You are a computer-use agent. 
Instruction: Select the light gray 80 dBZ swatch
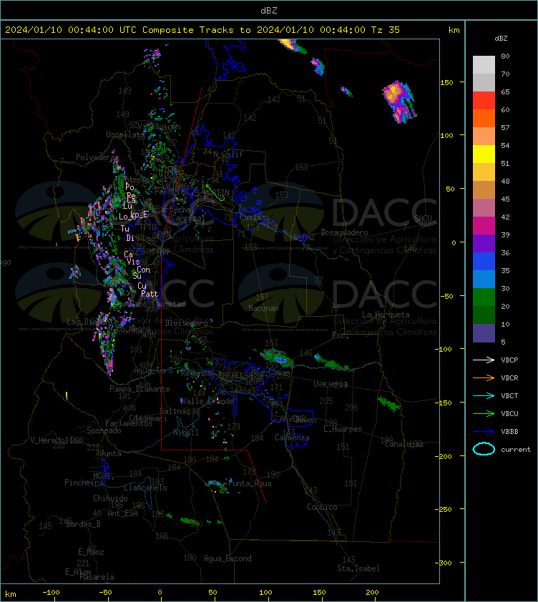[x=484, y=64]
